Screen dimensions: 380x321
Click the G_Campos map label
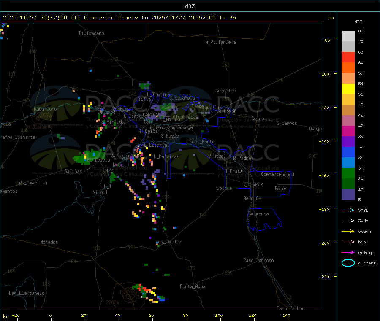click(x=287, y=123)
